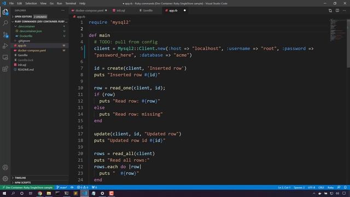Collapse the Ruby Commands workspace folder
Viewport: 350px width, 197px height.
(x=40, y=22)
